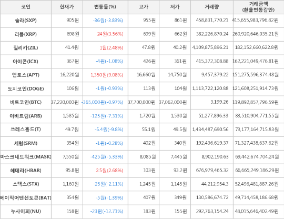Click ZIL volume 4,109,875,896.21
284x219 pixels.
pos(210,47)
